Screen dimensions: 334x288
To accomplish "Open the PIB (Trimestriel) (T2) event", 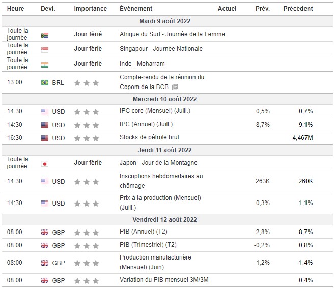I will click(x=148, y=245).
